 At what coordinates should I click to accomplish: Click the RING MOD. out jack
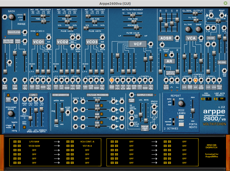point(25,41)
